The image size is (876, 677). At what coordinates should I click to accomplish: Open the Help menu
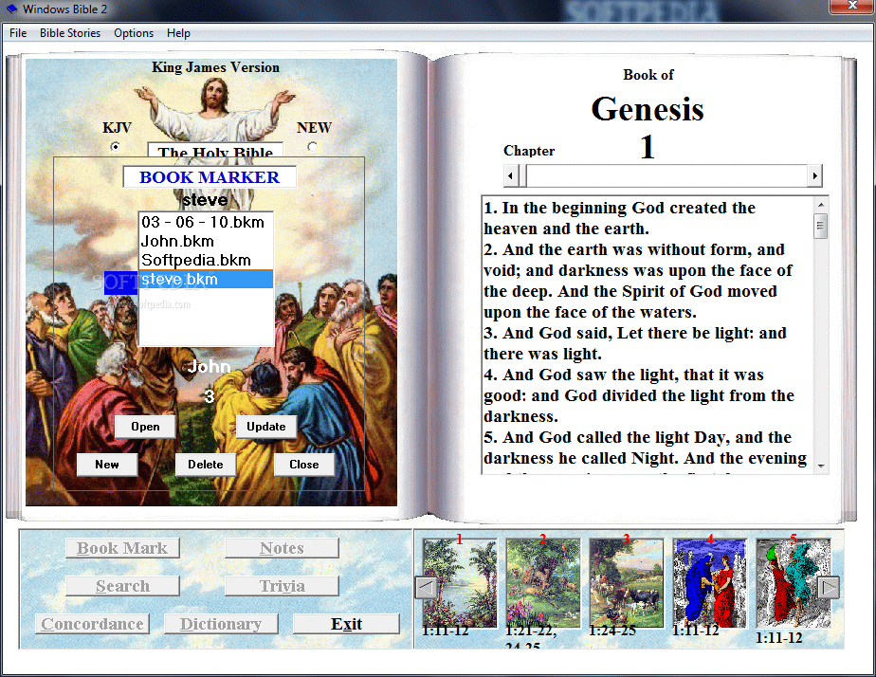tap(178, 33)
